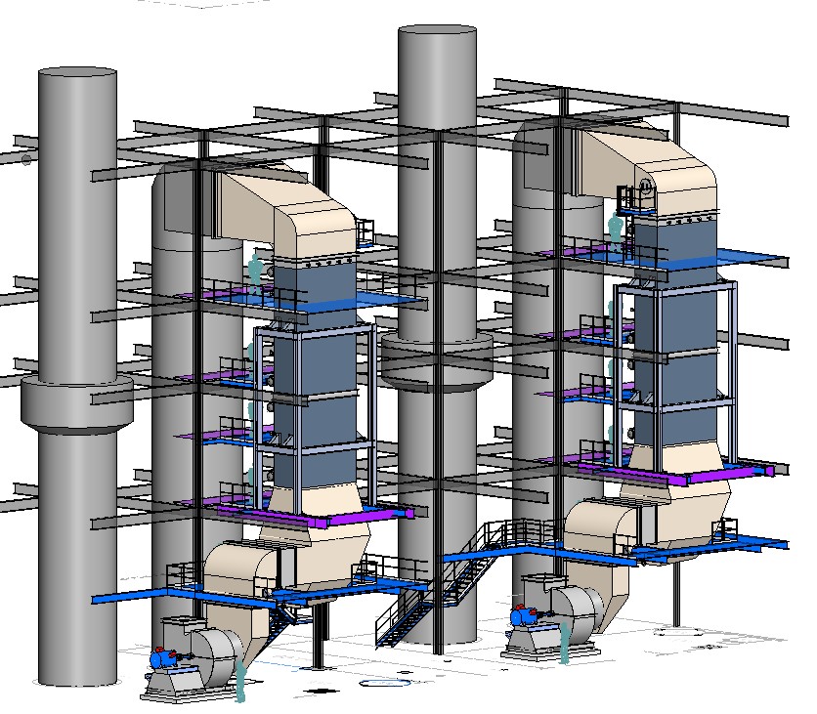The height and width of the screenshot is (714, 817).
Task: Select the purple beam under the left housing
Action: tap(313, 516)
